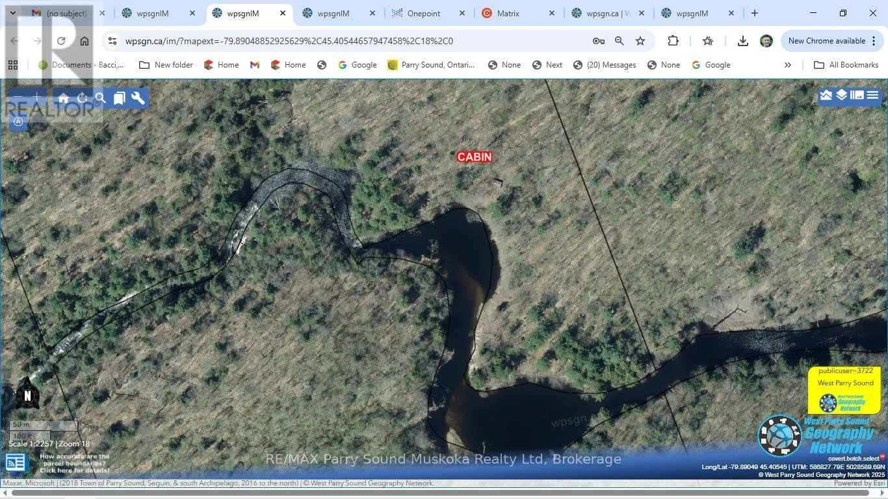Zoom in with the map plus button
This screenshot has height=499, width=888.
point(36,97)
